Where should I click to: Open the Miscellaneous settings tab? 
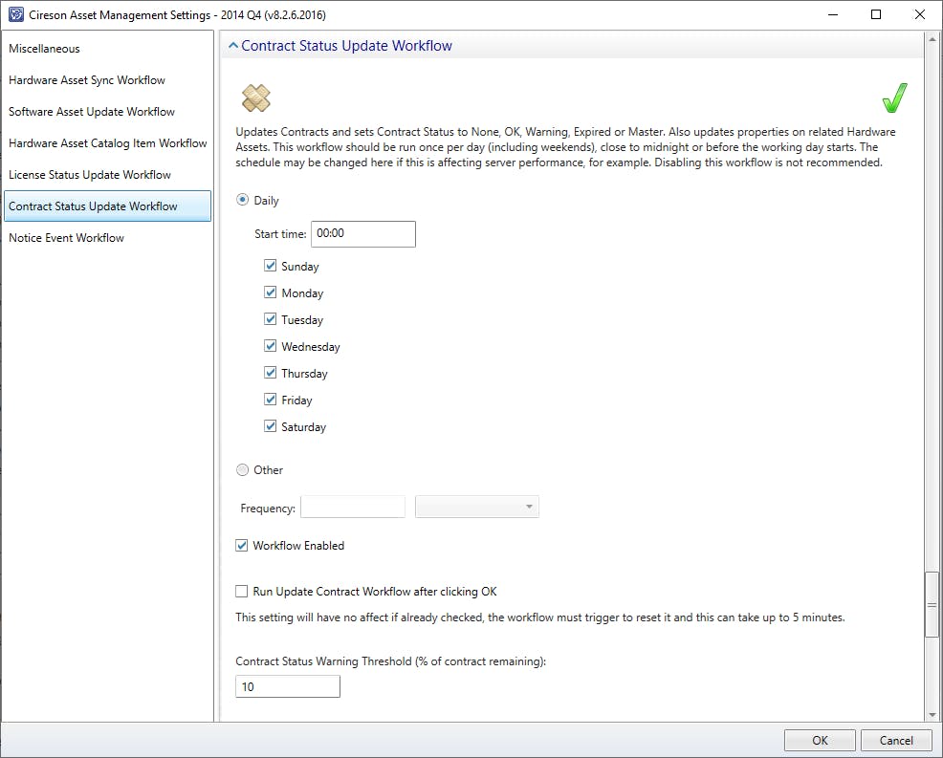click(x=45, y=49)
